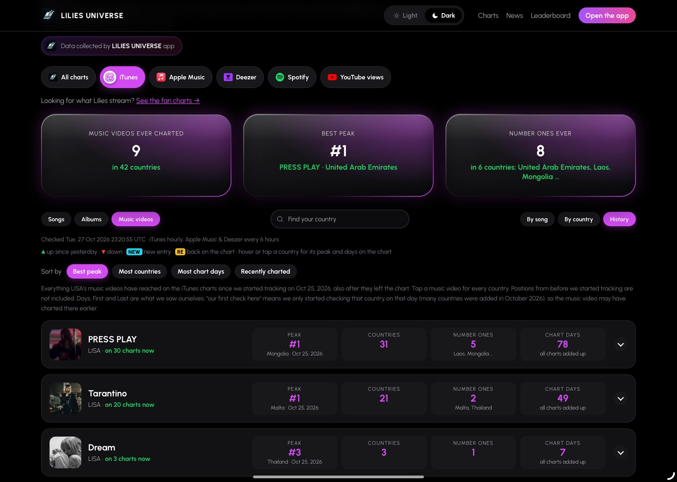677x482 pixels.
Task: Switch to By song view
Action: 537,219
